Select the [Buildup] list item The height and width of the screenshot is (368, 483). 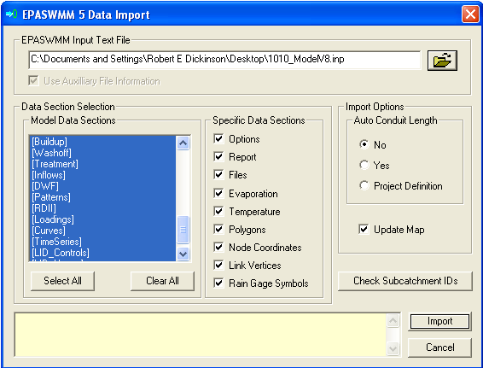point(103,142)
